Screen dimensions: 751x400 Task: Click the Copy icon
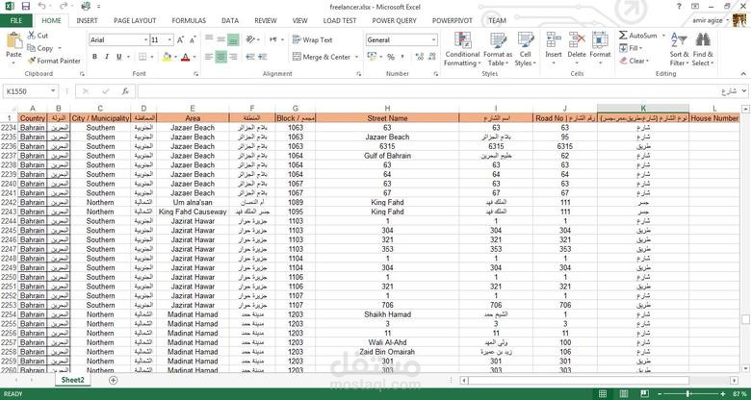(x=32, y=48)
